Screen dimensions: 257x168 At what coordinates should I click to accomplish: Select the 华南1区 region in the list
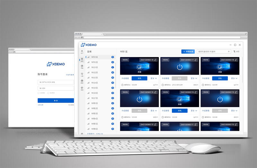pyautogui.click(x=100, y=103)
